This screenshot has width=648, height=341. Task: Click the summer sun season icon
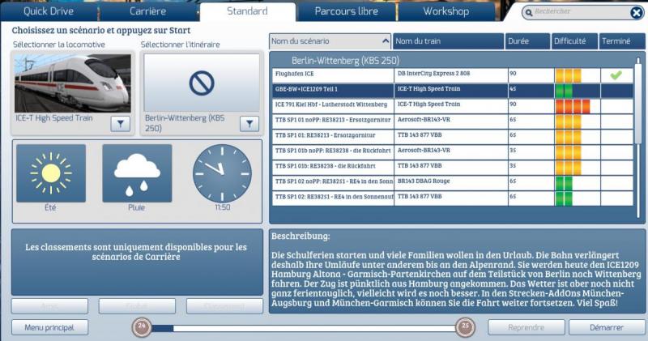(51, 173)
